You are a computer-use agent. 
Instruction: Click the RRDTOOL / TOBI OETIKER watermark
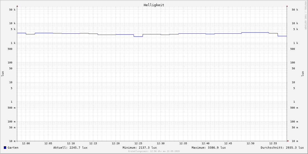click(305, 15)
